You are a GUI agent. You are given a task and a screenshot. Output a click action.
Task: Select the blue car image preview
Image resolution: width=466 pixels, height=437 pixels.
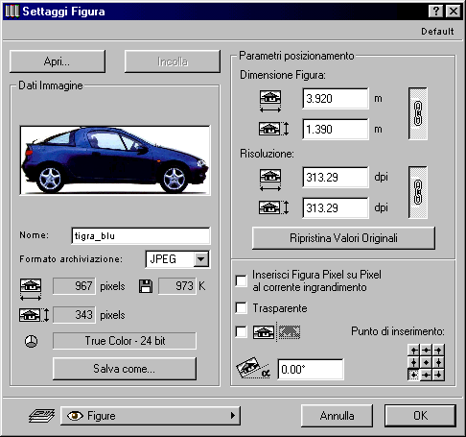tap(115, 160)
